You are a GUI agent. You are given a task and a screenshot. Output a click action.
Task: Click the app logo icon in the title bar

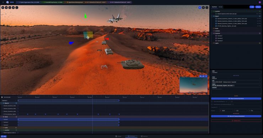tap(7, 2)
